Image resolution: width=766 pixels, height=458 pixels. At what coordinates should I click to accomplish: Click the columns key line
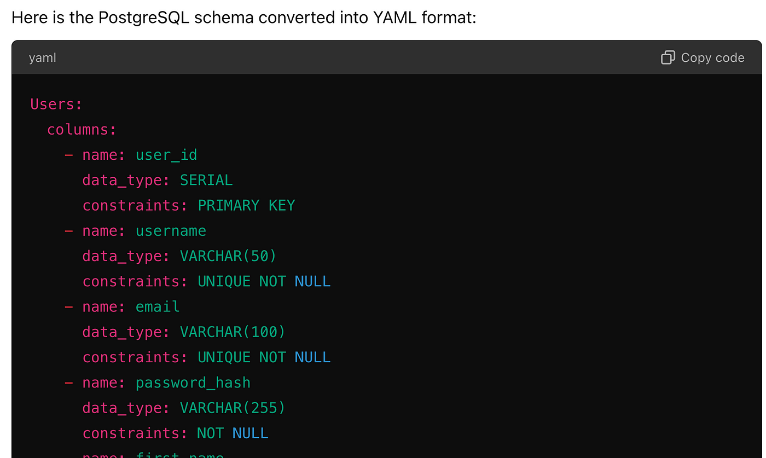click(x=82, y=130)
